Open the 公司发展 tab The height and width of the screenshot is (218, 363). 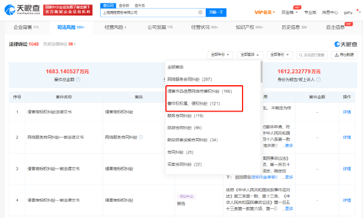pos(160,27)
